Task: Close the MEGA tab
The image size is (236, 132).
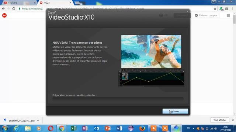Action: tap(70, 3)
